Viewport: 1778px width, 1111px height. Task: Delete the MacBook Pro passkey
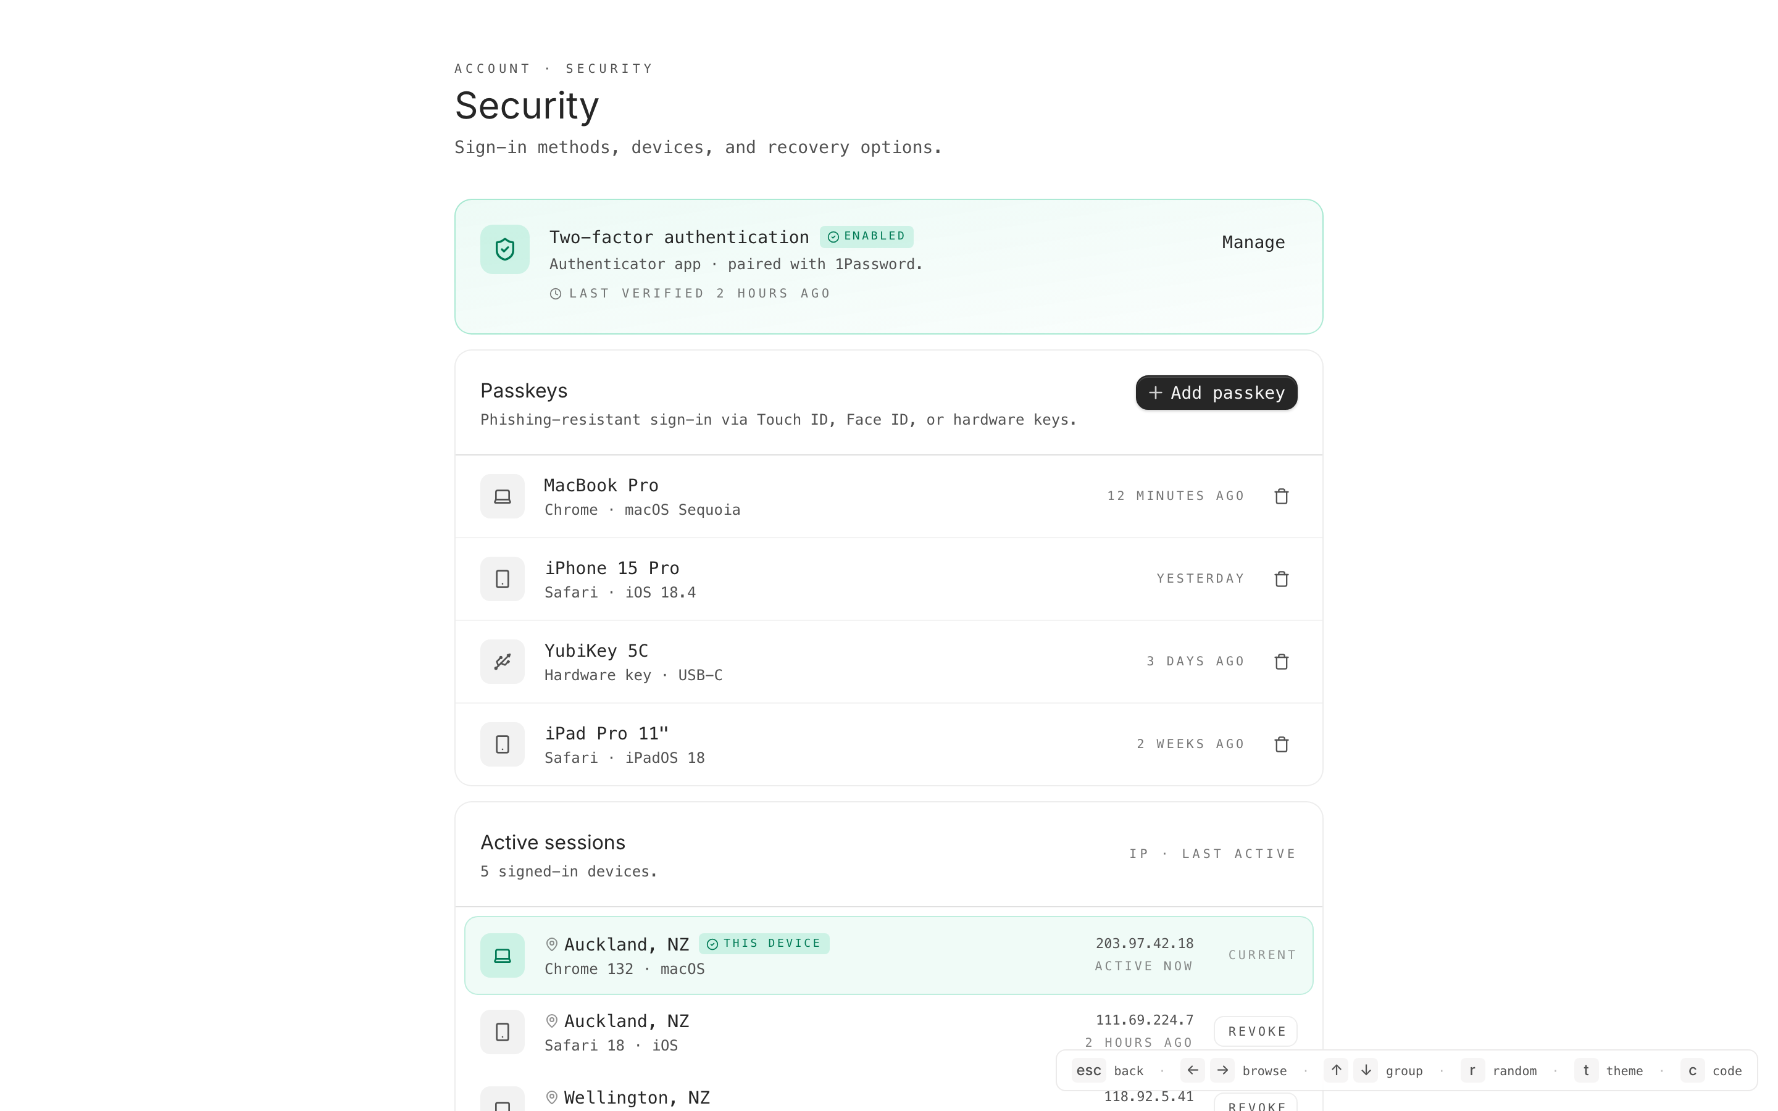coord(1282,496)
